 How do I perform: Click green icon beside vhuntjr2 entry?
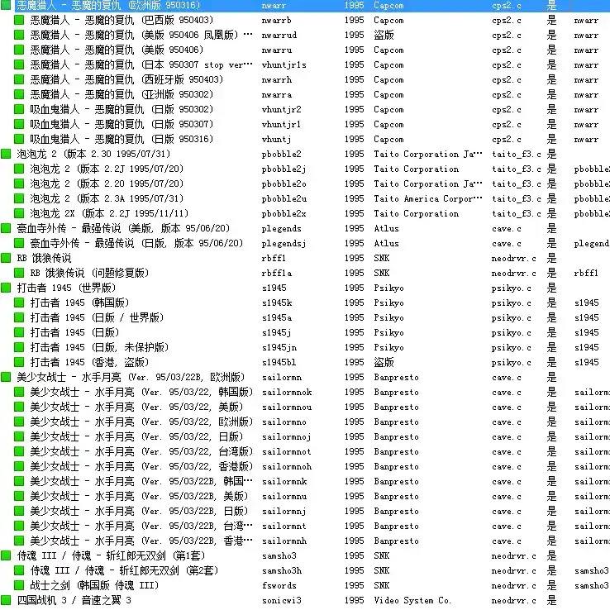(19, 109)
